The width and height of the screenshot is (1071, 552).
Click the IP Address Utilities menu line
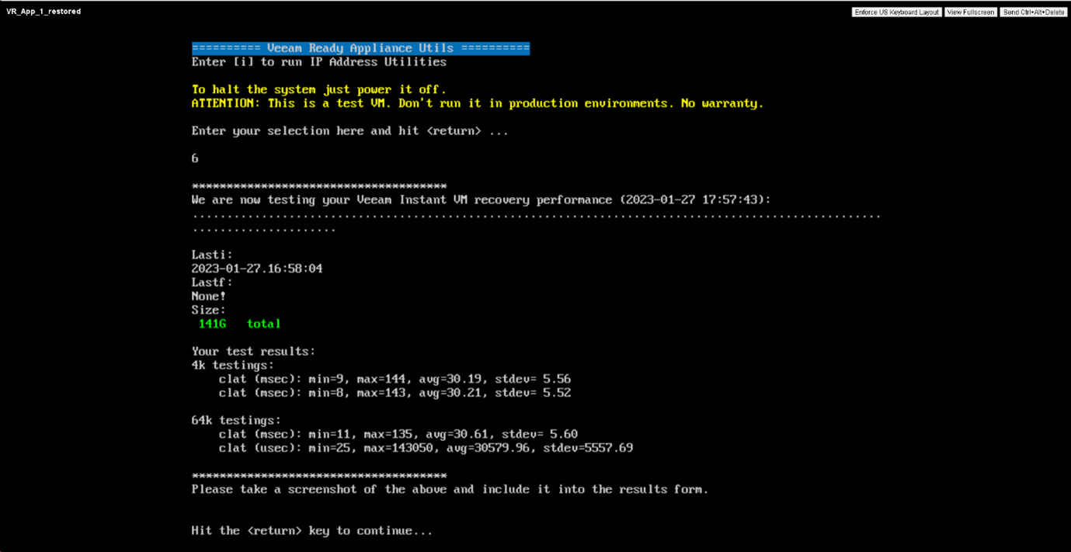click(319, 62)
